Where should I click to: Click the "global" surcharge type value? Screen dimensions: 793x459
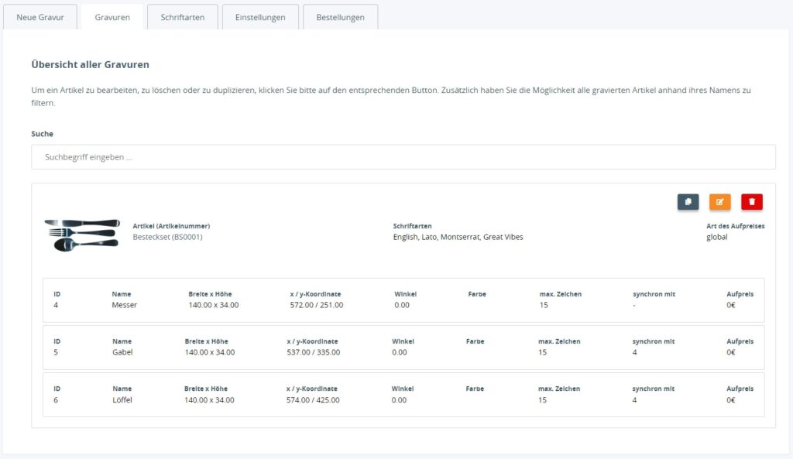pyautogui.click(x=716, y=237)
